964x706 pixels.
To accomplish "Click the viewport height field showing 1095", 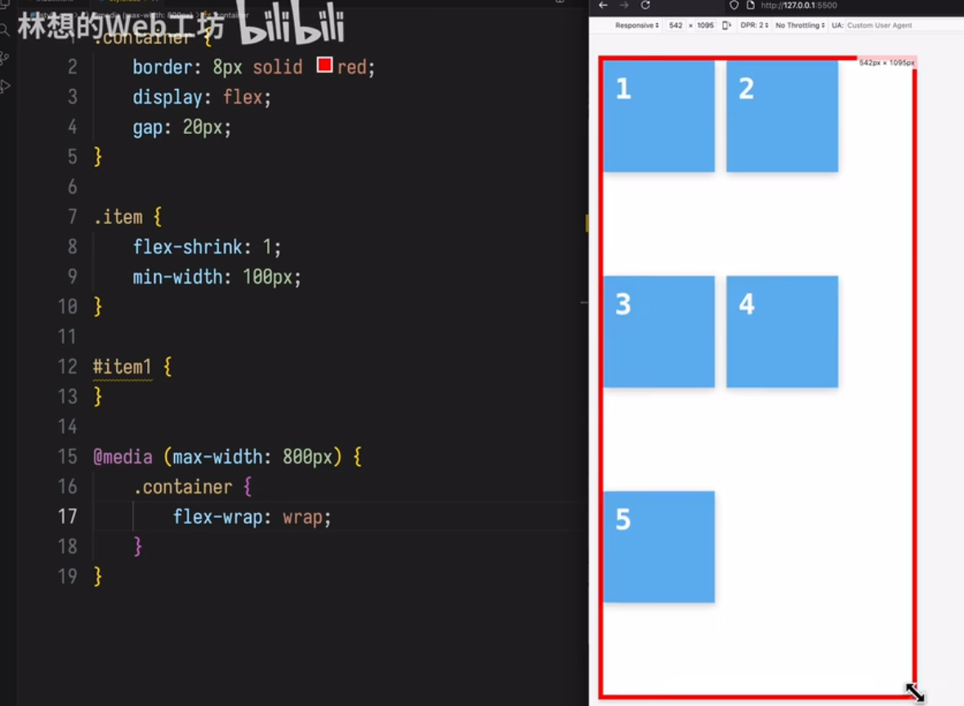I will [705, 25].
